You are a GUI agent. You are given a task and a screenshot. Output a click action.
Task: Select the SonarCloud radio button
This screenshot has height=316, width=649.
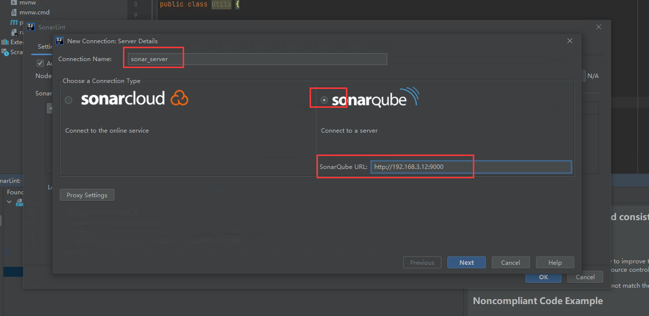(69, 100)
